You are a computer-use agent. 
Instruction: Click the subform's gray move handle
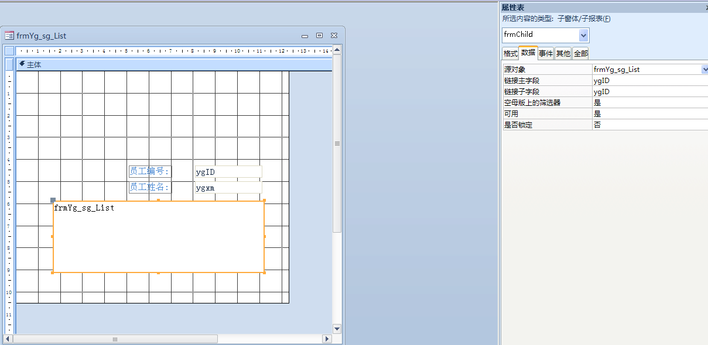tap(53, 201)
